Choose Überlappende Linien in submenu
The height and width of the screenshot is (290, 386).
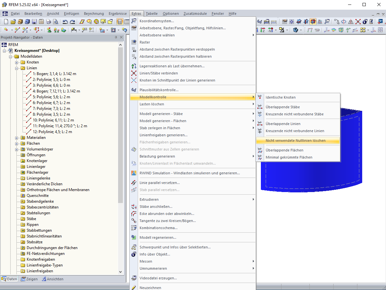tap(298, 124)
